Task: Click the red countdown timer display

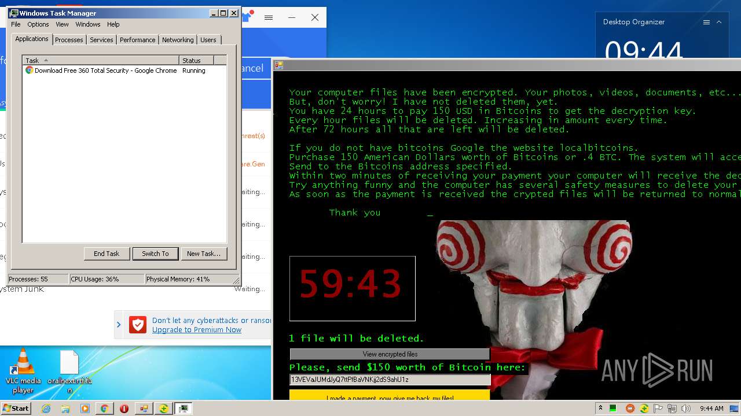Action: pos(352,288)
